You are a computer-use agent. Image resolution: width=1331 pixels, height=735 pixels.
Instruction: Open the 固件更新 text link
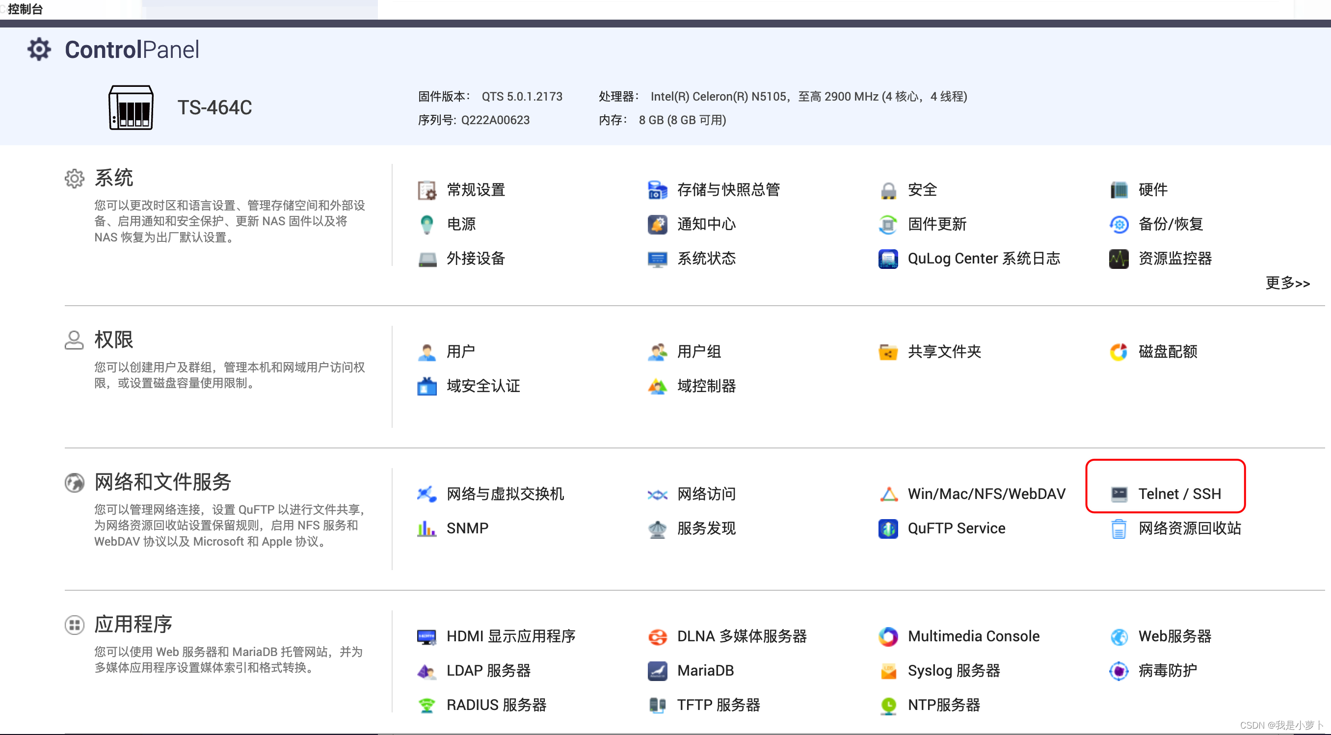(937, 224)
